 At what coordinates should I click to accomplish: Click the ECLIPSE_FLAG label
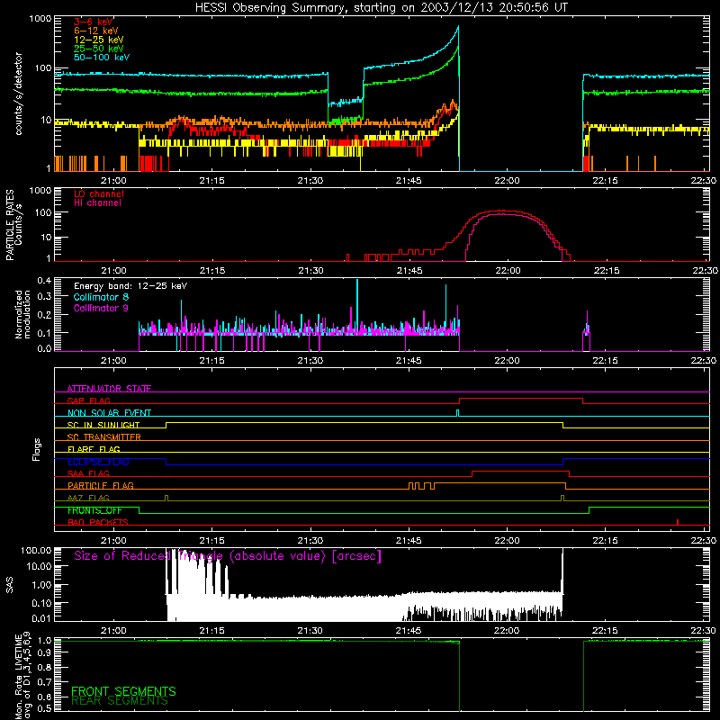[x=98, y=462]
